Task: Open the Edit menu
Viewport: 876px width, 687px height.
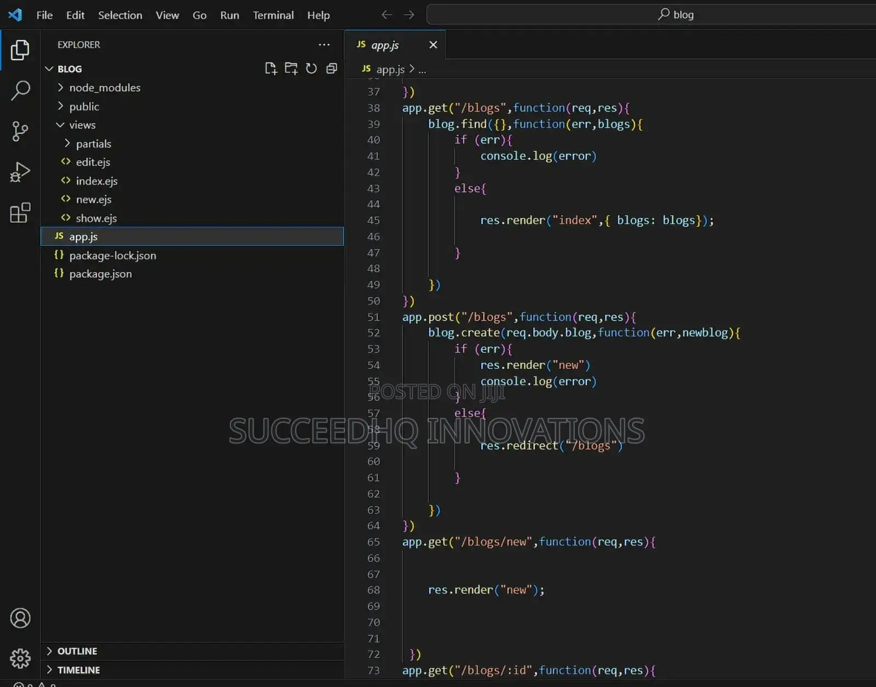Action: pos(76,15)
